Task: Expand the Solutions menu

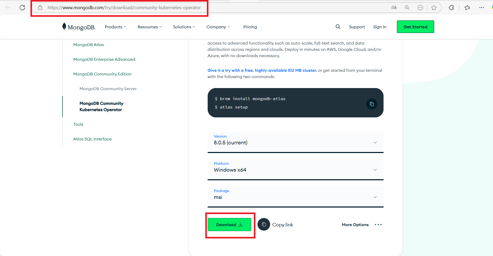Action: [184, 27]
